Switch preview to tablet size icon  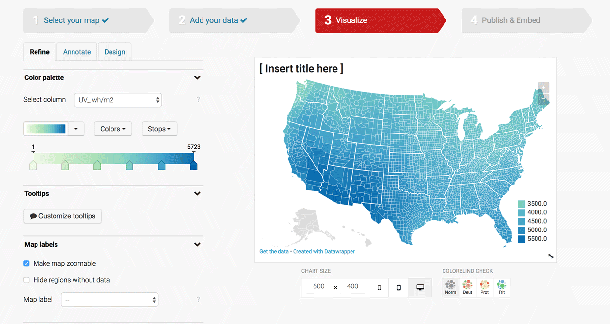coord(399,287)
